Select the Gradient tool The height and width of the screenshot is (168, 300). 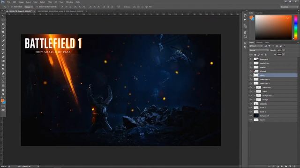coord(3,61)
